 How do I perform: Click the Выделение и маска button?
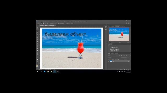pos(69,23)
